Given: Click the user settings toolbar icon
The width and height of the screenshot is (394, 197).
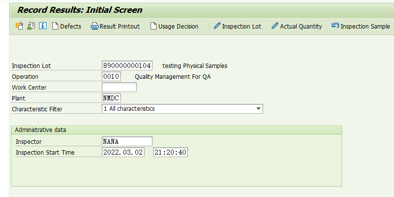Looking at the screenshot, I should click(x=31, y=26).
